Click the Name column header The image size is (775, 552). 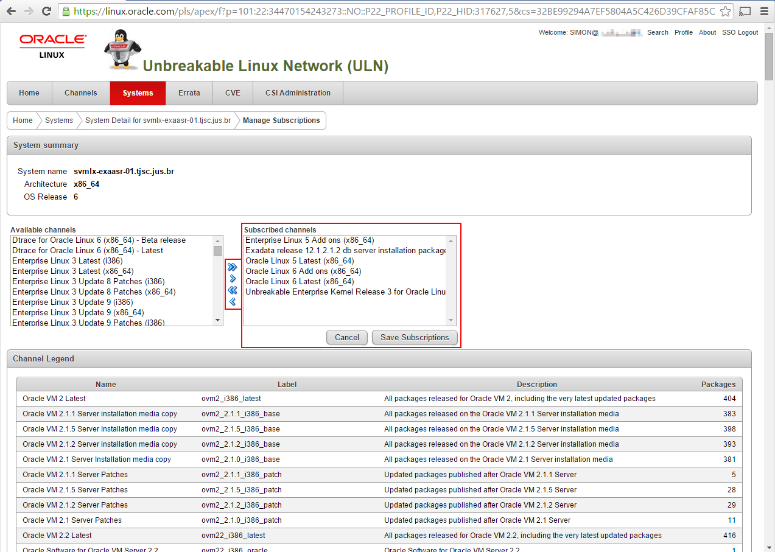point(106,385)
